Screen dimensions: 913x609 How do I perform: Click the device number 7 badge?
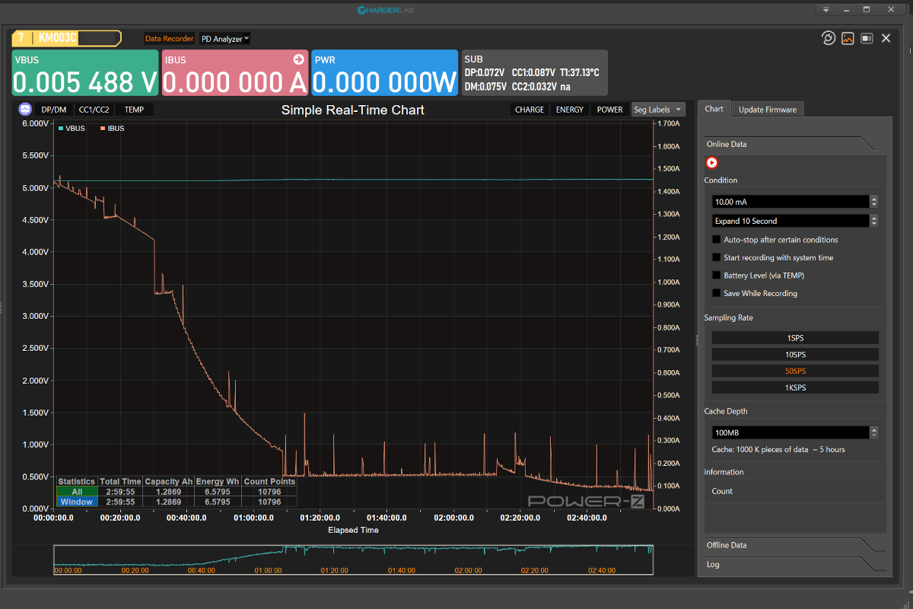21,38
